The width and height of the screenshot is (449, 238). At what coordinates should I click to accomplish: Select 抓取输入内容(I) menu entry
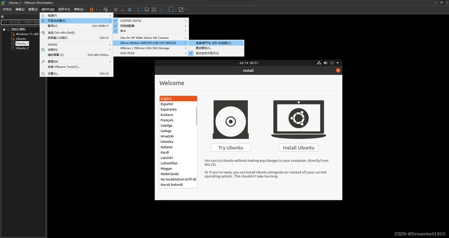click(x=76, y=38)
